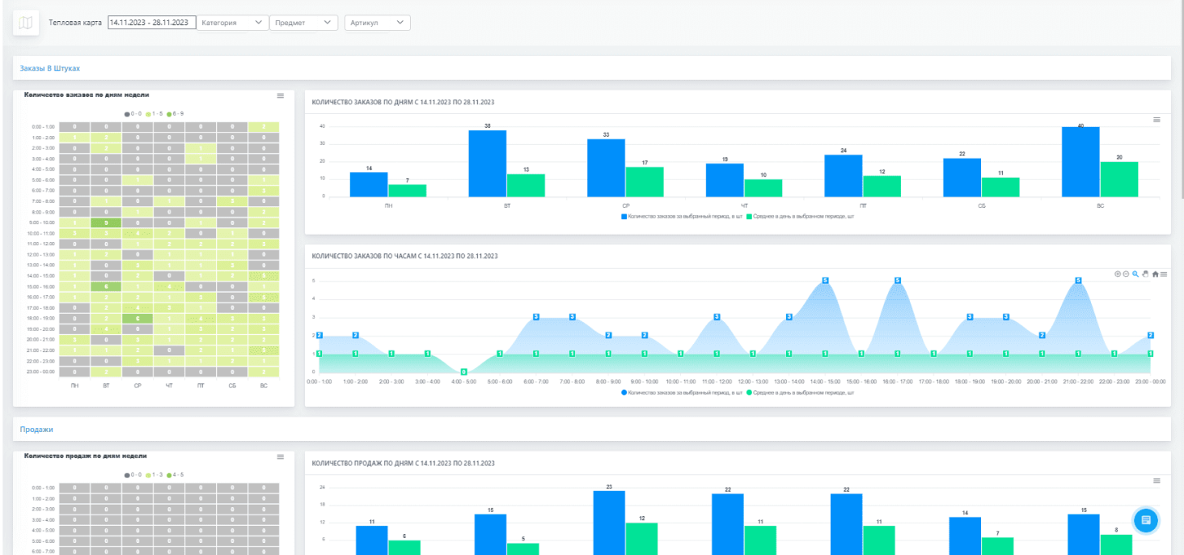1184x555 pixels.
Task: Open the Предмет dropdown
Action: (x=304, y=23)
